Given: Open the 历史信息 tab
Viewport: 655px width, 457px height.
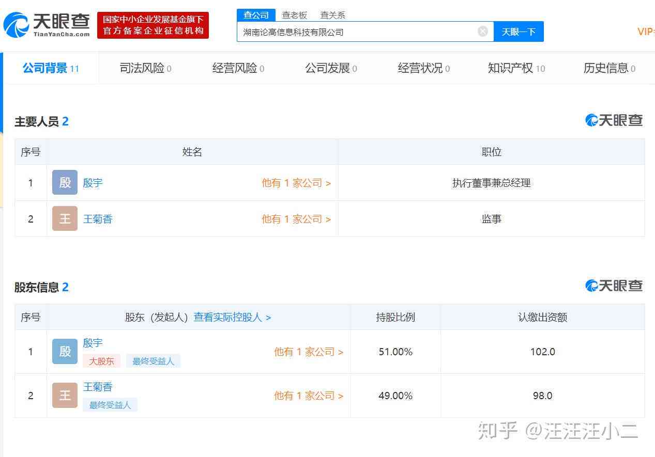Looking at the screenshot, I should point(610,68).
